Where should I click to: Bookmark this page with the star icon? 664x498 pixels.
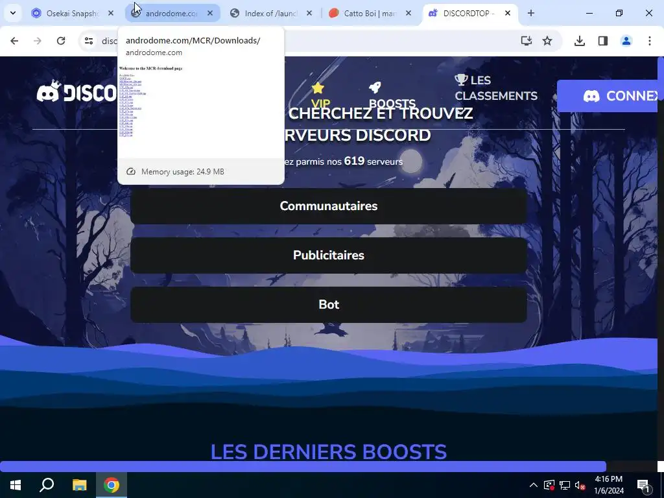pos(547,41)
